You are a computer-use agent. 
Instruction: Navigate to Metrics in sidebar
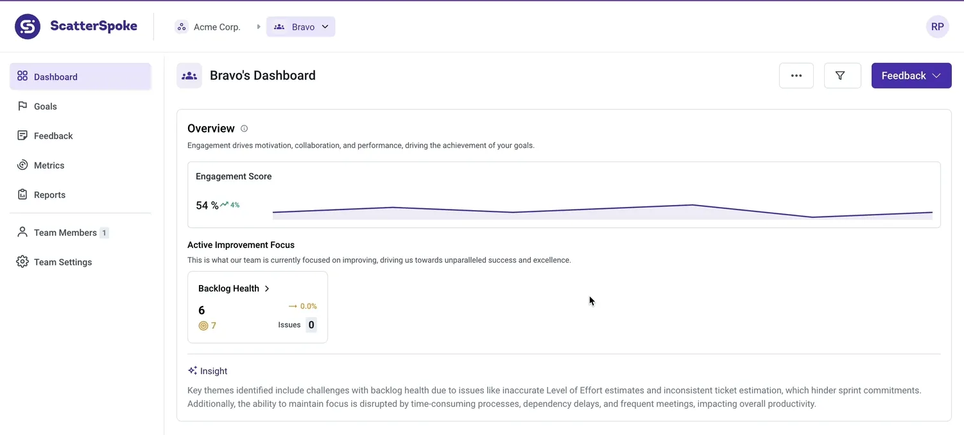[x=49, y=165]
